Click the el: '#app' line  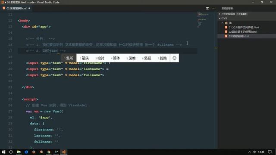41,118
